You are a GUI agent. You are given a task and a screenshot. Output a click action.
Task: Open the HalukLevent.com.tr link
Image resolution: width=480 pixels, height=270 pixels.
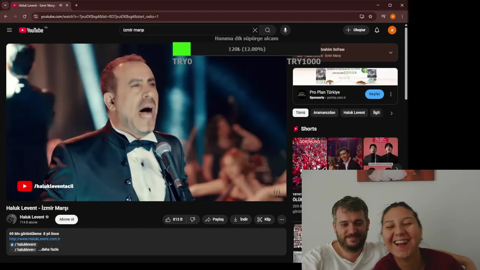point(34,239)
